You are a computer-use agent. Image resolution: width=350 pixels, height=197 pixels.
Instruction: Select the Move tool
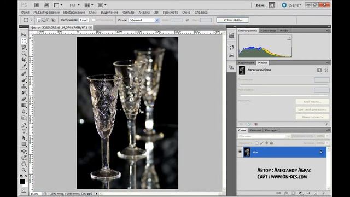coord(24,34)
